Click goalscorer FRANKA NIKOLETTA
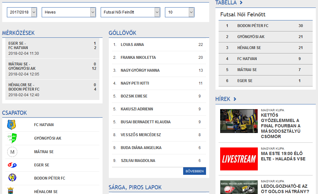 click(138, 57)
